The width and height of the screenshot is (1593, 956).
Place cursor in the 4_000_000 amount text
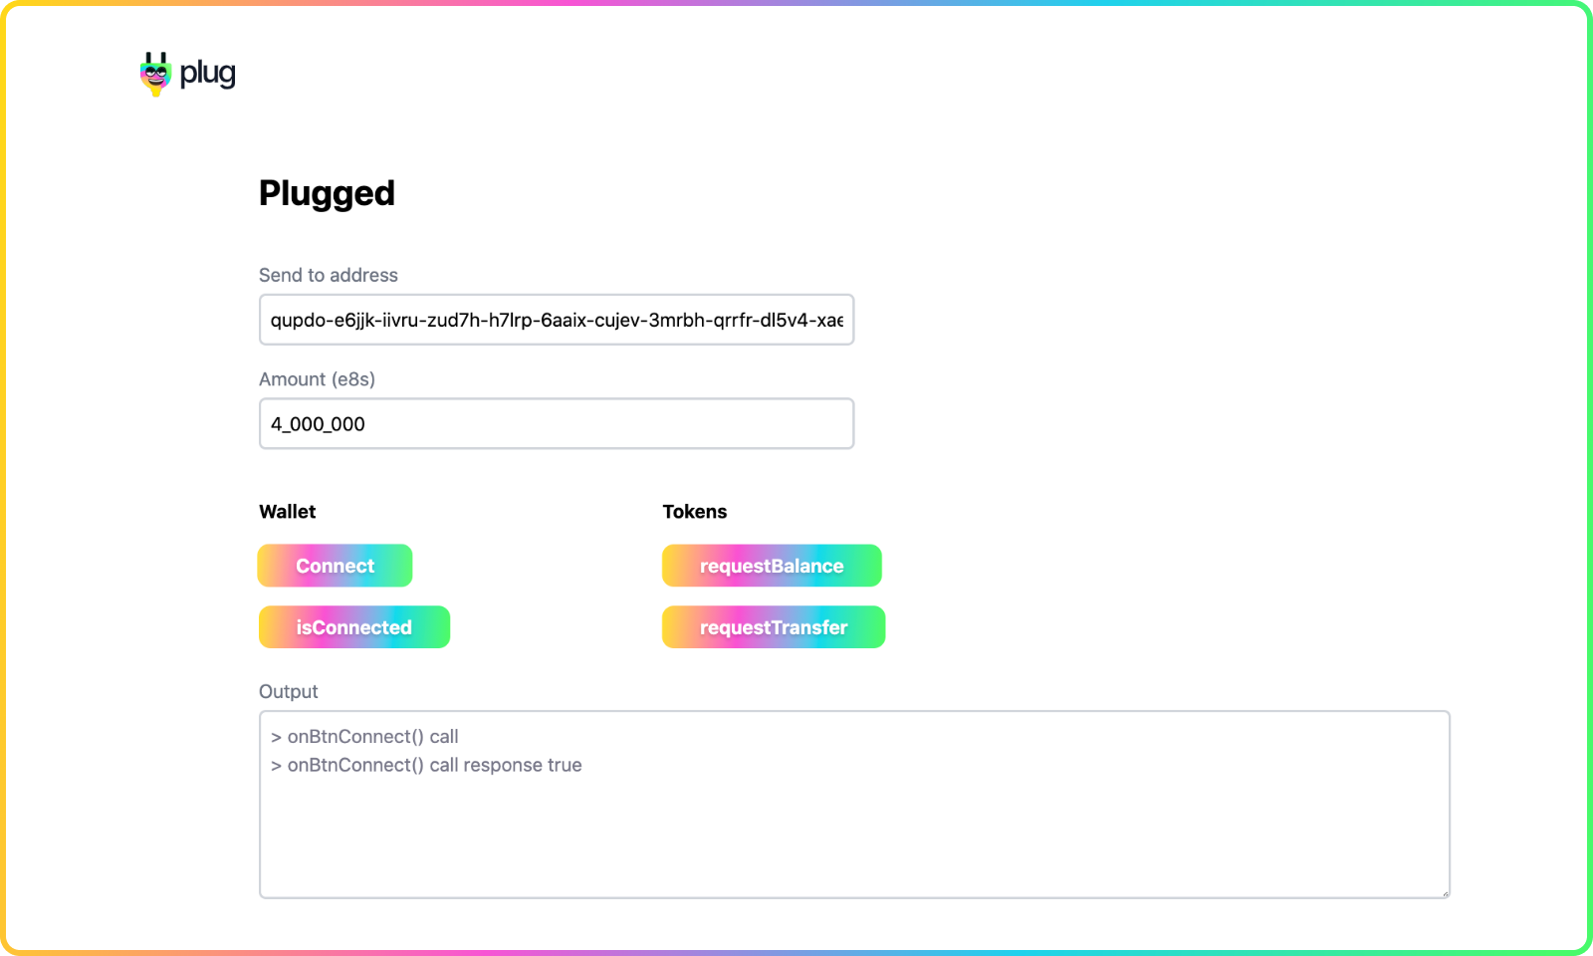pyautogui.click(x=318, y=424)
